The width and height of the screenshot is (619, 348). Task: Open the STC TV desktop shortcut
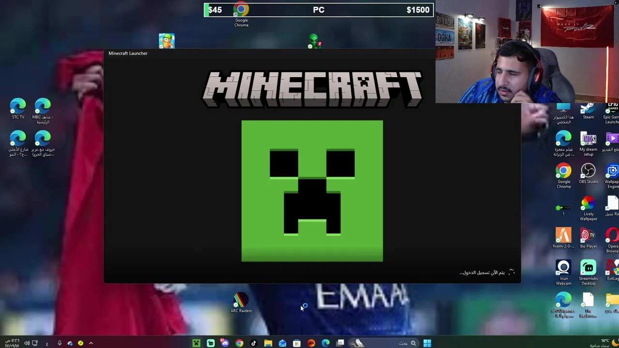(x=18, y=109)
